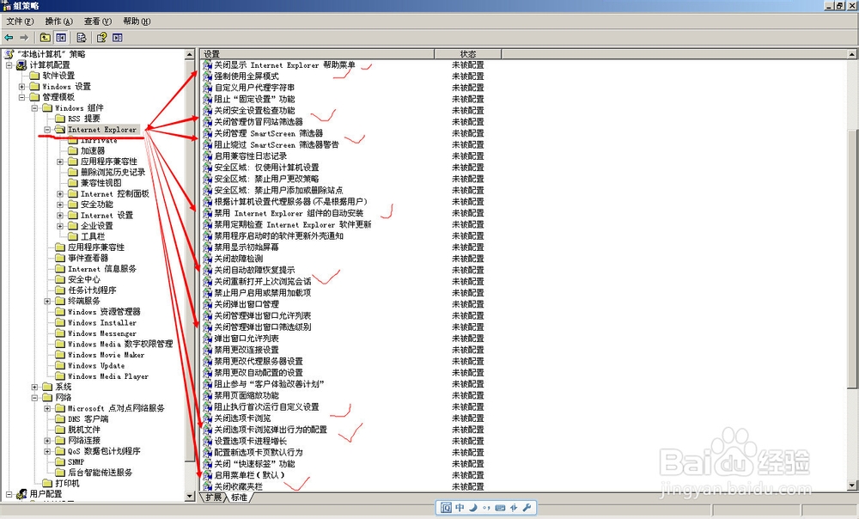Screen dimensions: 859x519
Task: Select the 禁用更改代理服务器设置 setting
Action: coord(258,361)
